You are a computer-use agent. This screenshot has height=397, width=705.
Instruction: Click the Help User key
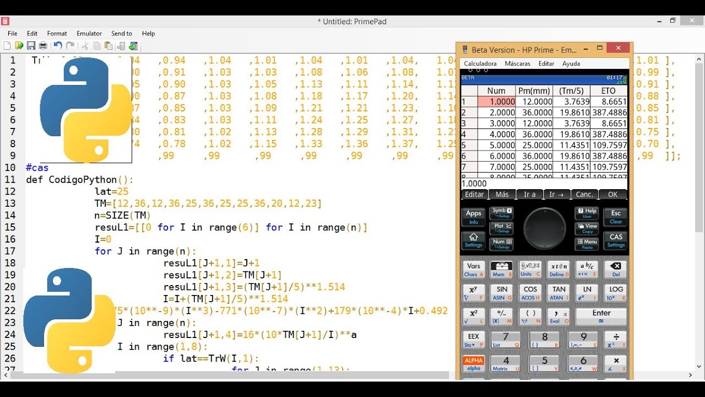pyautogui.click(x=587, y=213)
